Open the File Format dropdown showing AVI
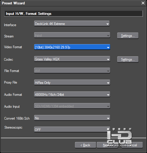Viewport: 147px width, 153px height. coord(72,71)
